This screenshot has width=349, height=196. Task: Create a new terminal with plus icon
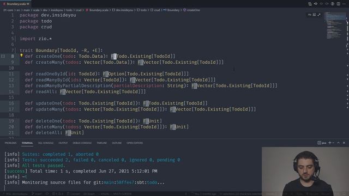click(330, 143)
